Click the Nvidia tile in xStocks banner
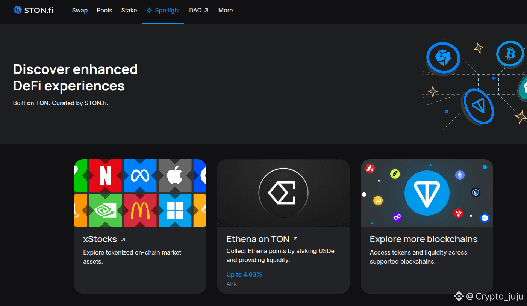 [x=105, y=210]
